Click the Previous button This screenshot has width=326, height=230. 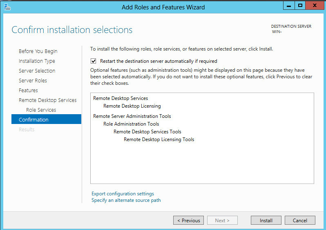(x=189, y=220)
